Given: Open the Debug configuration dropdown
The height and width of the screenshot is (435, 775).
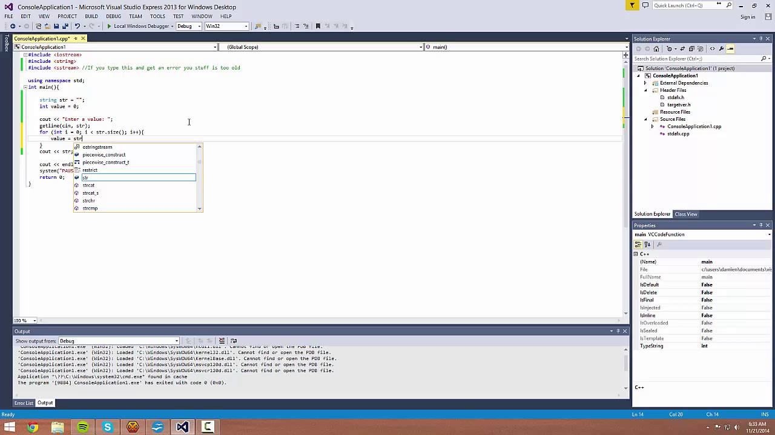Looking at the screenshot, I should tap(188, 26).
